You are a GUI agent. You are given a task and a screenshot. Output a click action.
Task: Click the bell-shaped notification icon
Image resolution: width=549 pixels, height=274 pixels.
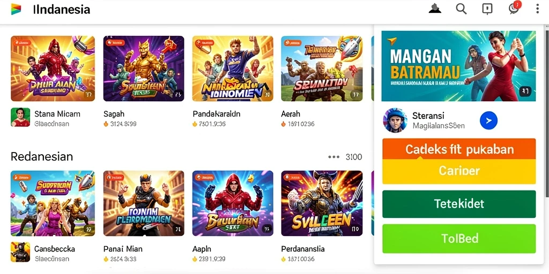[435, 9]
